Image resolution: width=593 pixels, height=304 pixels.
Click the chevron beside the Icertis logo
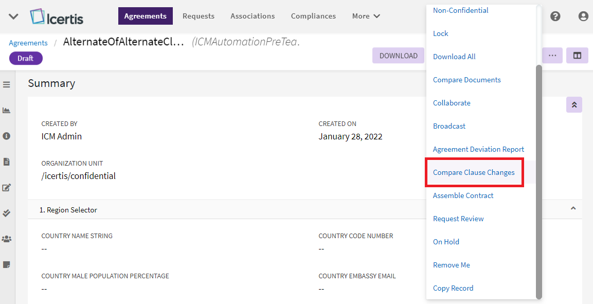14,16
